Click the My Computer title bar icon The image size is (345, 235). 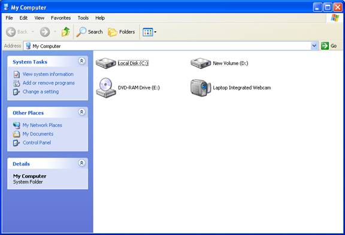click(x=6, y=7)
